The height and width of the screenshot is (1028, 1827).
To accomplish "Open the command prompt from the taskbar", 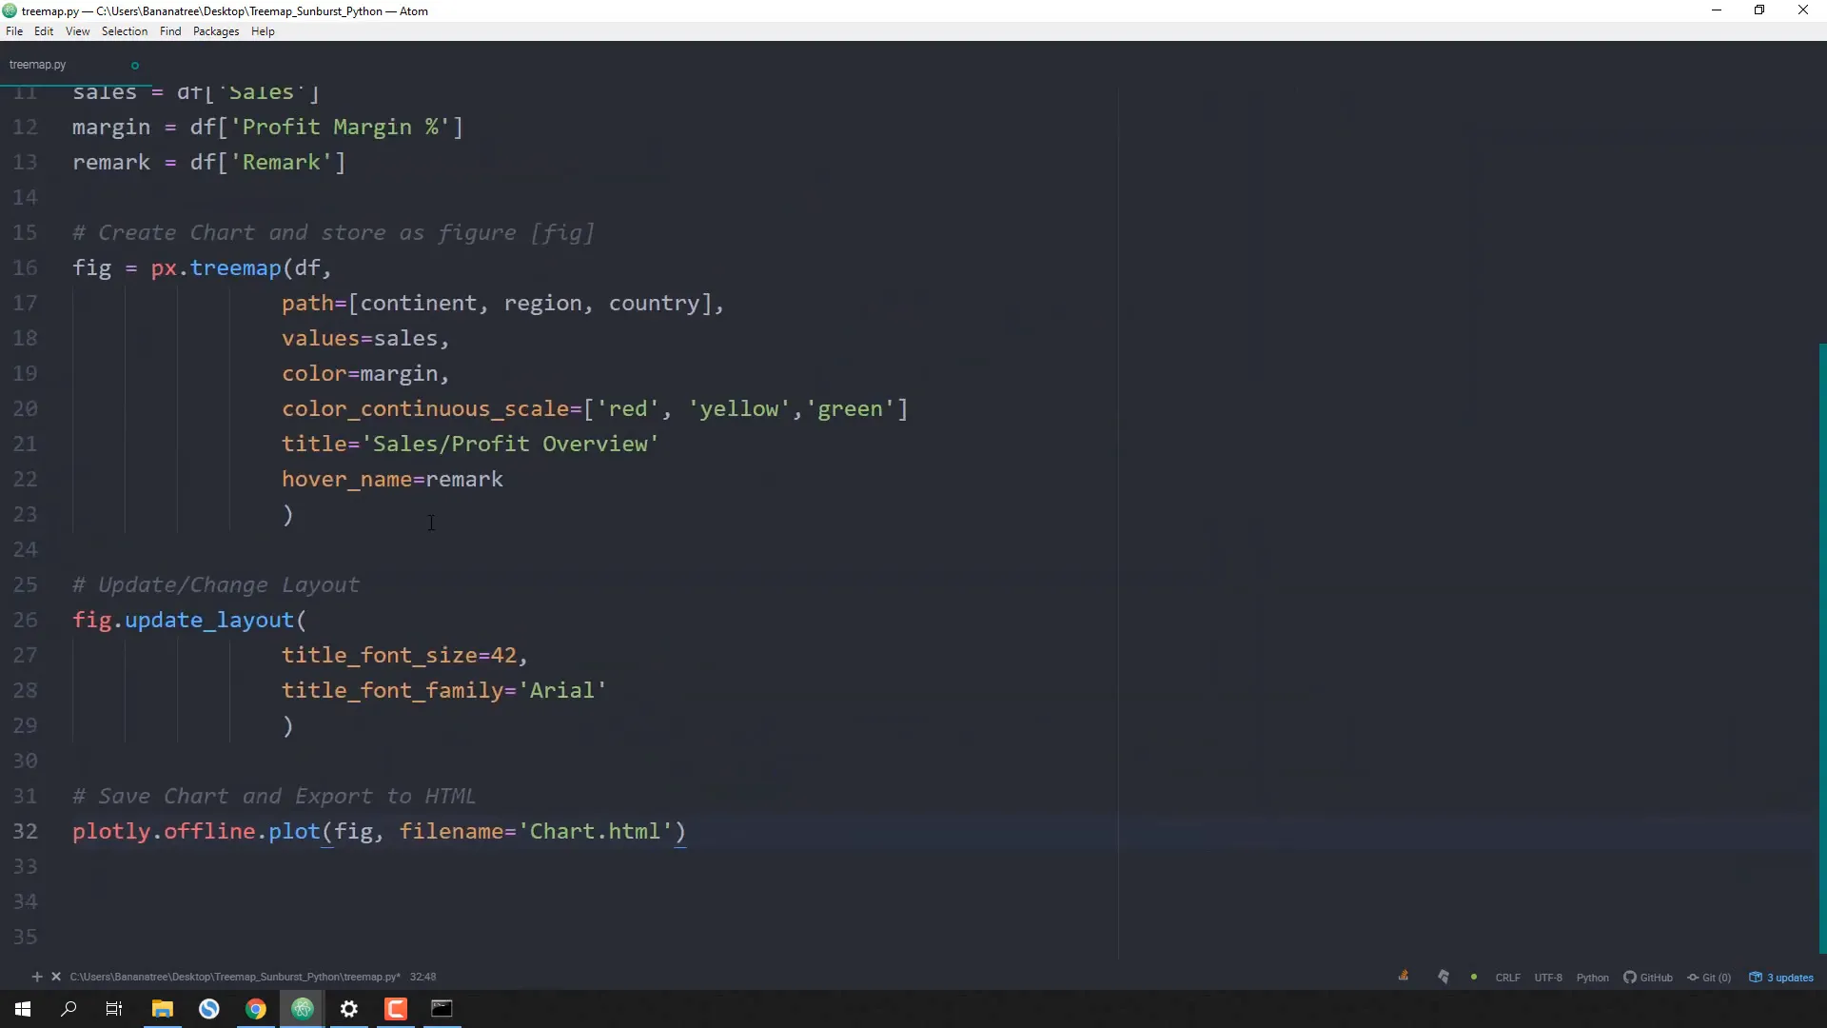I will click(x=442, y=1009).
